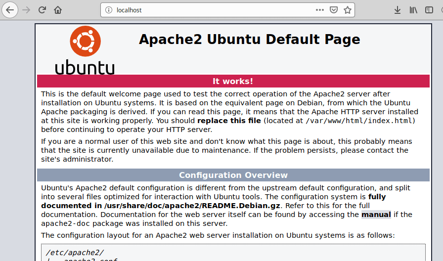
Task: Save page to Pocket
Action: coord(334,10)
